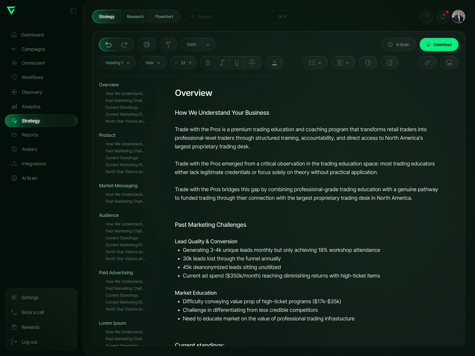Open the text alignment dropdown

(x=343, y=63)
